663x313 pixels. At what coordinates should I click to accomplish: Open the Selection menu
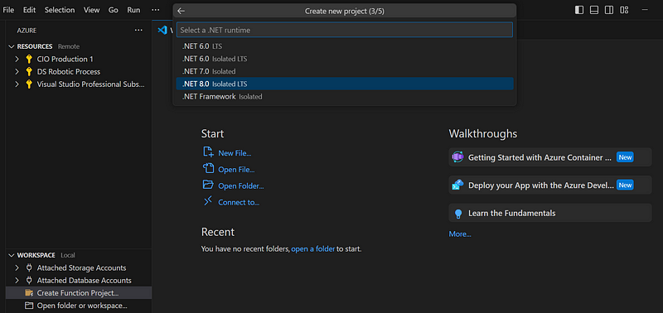[60, 10]
